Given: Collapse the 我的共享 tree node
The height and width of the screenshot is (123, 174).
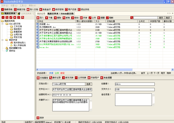Looking at the screenshot, I should pos(3,40).
